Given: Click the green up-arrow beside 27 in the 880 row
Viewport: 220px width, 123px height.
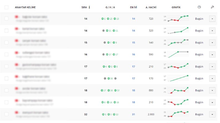Looking at the screenshot, I should tap(102, 90).
